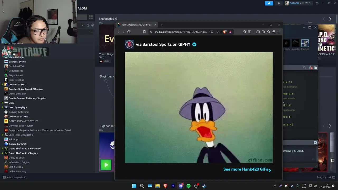Viewport: 338px width, 190px height.
Task: Follow See more Hank420 GIFs link
Action: 247,169
